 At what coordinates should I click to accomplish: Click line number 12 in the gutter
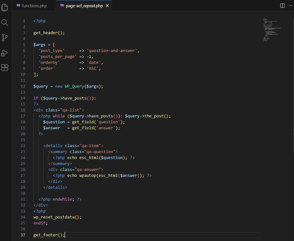point(24,86)
